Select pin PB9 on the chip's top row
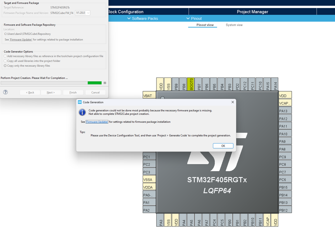Image resolution: width=335 pixels, height=248 pixels. [176, 84]
